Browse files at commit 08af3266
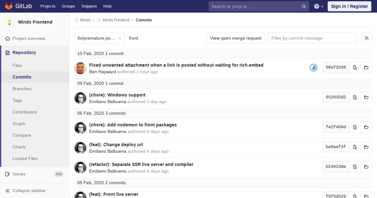 [x=366, y=67]
